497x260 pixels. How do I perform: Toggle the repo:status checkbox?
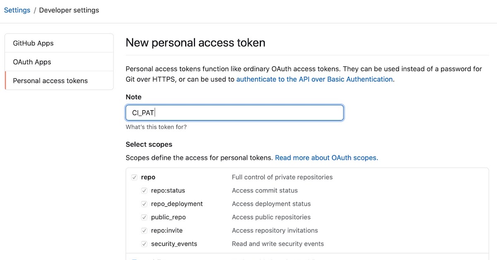144,190
